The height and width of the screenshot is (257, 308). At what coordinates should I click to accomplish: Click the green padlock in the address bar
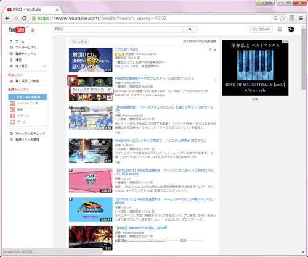click(34, 19)
